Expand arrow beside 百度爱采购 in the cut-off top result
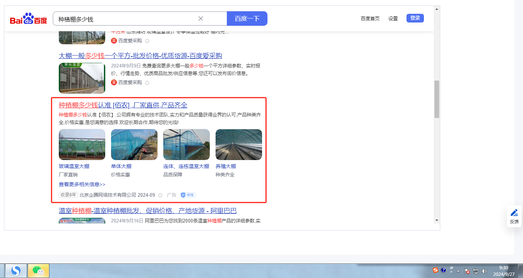This screenshot has width=523, height=278. click(147, 41)
